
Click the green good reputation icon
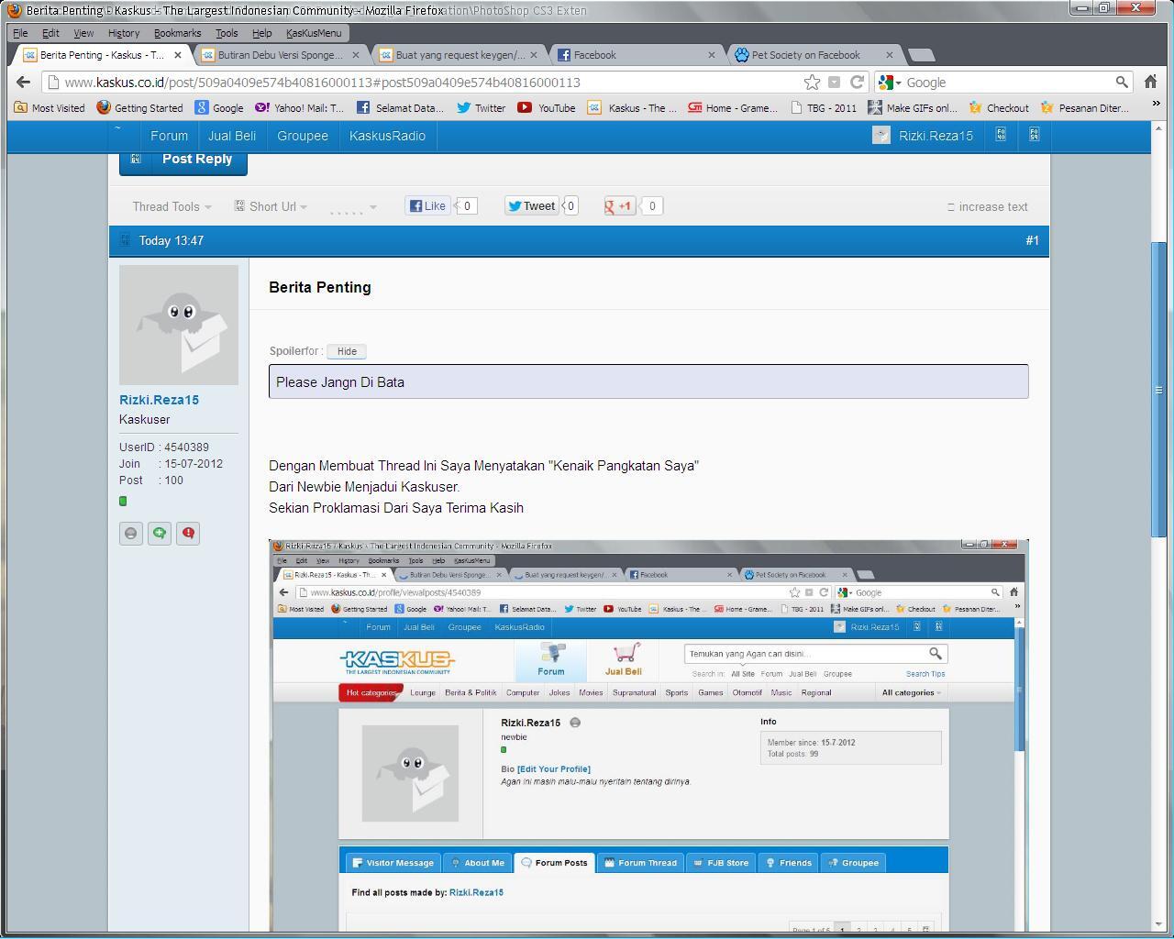tap(160, 534)
